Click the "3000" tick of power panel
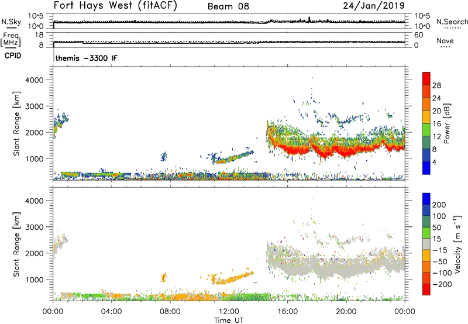The image size is (468, 324). click(x=35, y=106)
